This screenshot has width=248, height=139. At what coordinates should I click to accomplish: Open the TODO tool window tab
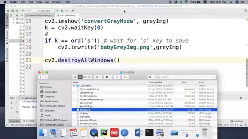[x=28, y=121]
